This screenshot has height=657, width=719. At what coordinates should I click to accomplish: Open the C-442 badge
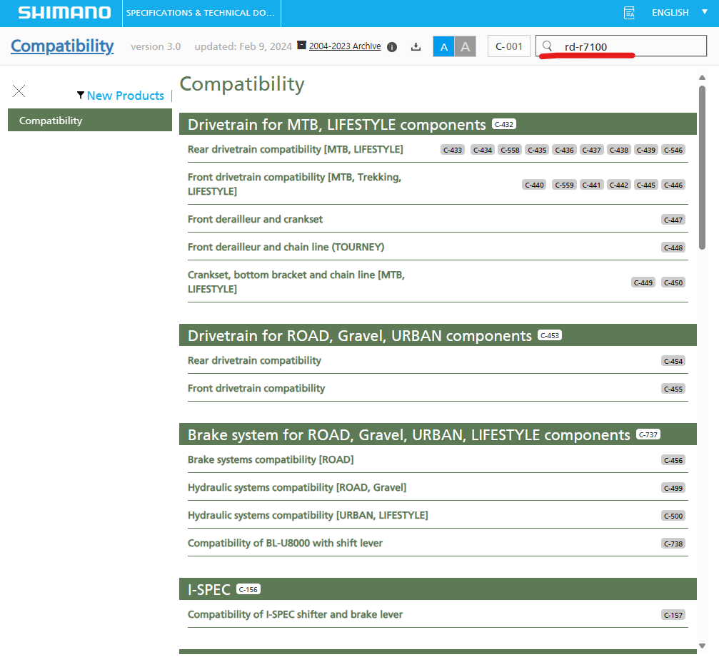[x=619, y=185]
